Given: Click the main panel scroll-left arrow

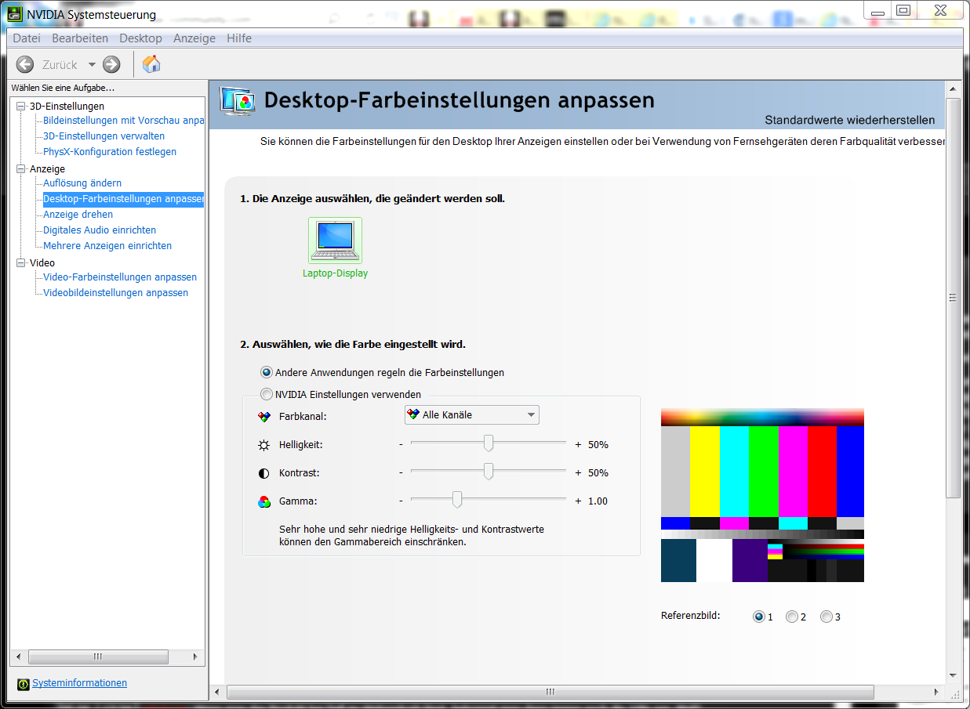Looking at the screenshot, I should tap(218, 693).
